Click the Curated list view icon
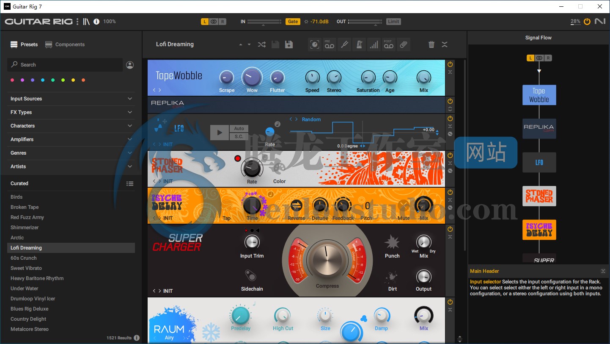Viewport: 610px width, 344px height. (130, 183)
